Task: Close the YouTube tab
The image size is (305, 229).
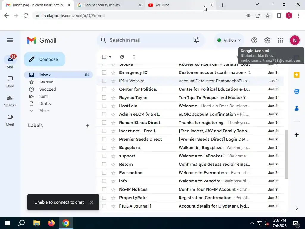Action: click(x=211, y=5)
